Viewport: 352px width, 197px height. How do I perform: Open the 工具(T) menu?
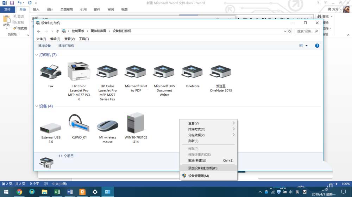coord(84,39)
